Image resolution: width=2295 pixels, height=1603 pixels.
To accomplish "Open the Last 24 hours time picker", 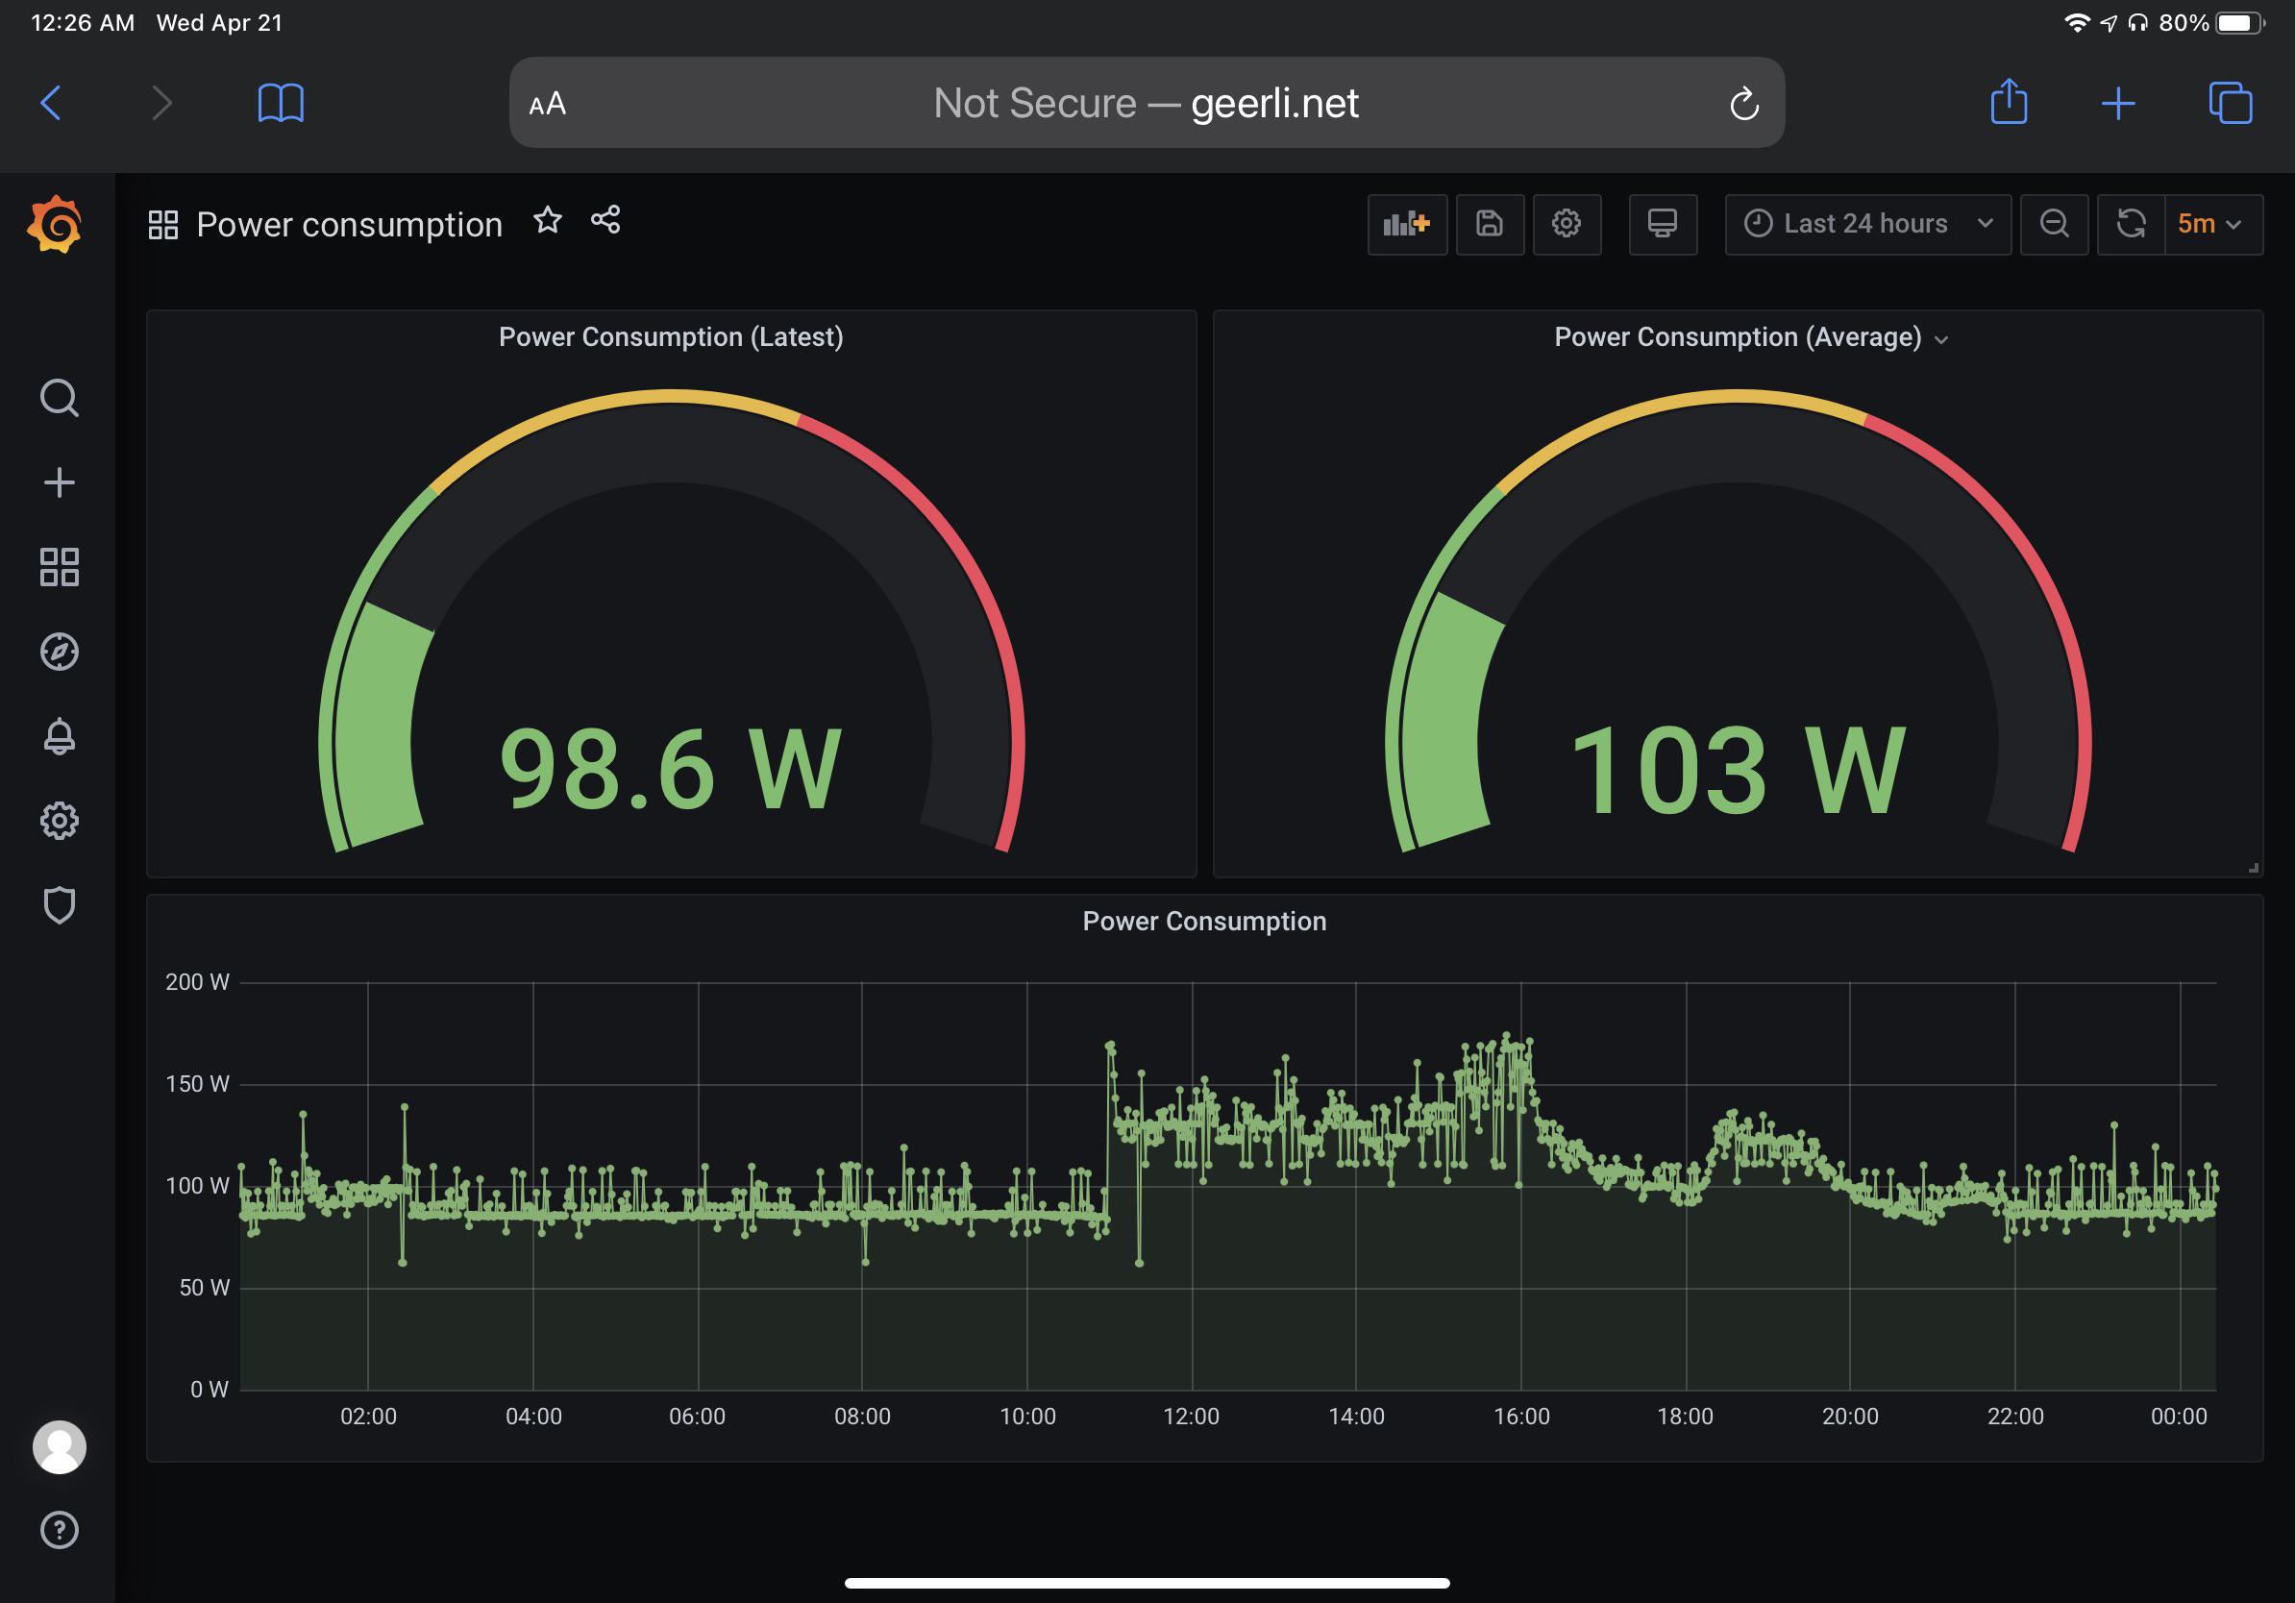I will pyautogui.click(x=1865, y=224).
